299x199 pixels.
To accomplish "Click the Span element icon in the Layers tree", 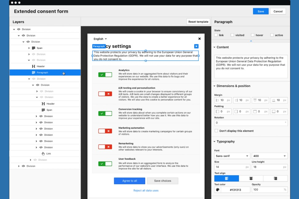I will point(33,48).
